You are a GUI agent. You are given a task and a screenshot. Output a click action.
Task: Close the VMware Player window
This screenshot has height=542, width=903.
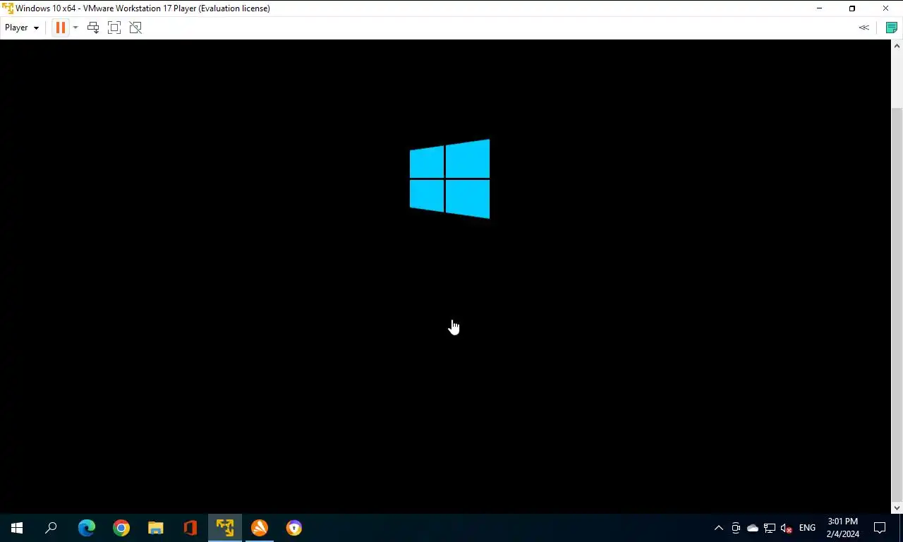(885, 8)
